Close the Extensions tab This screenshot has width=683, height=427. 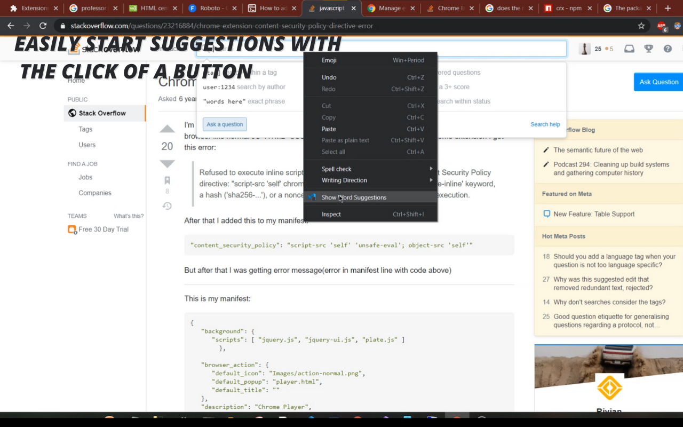tap(55, 8)
